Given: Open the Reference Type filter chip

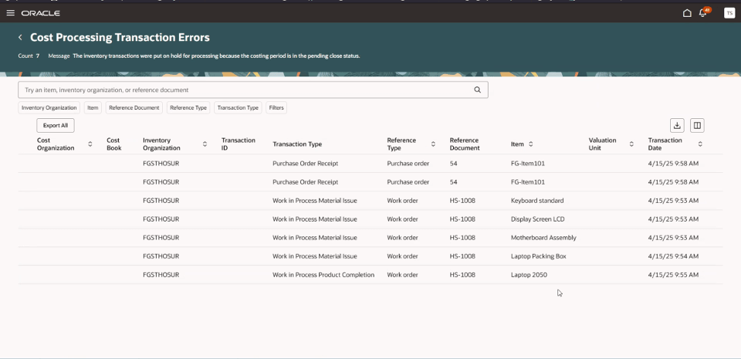Looking at the screenshot, I should (188, 108).
